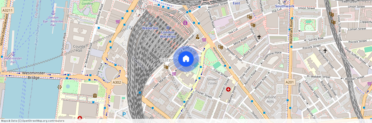The image size is (372, 123).
Task: Select the theatre masks icon on Waterloo Road
Action: pyautogui.click(x=221, y=47)
